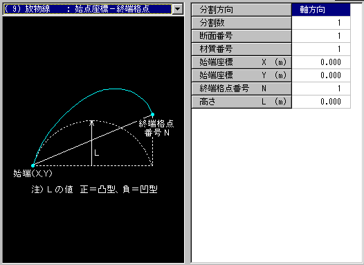Viewport: 364px width, 265px height.
Task: Click the 断面番号 row header
Action: 242,36
